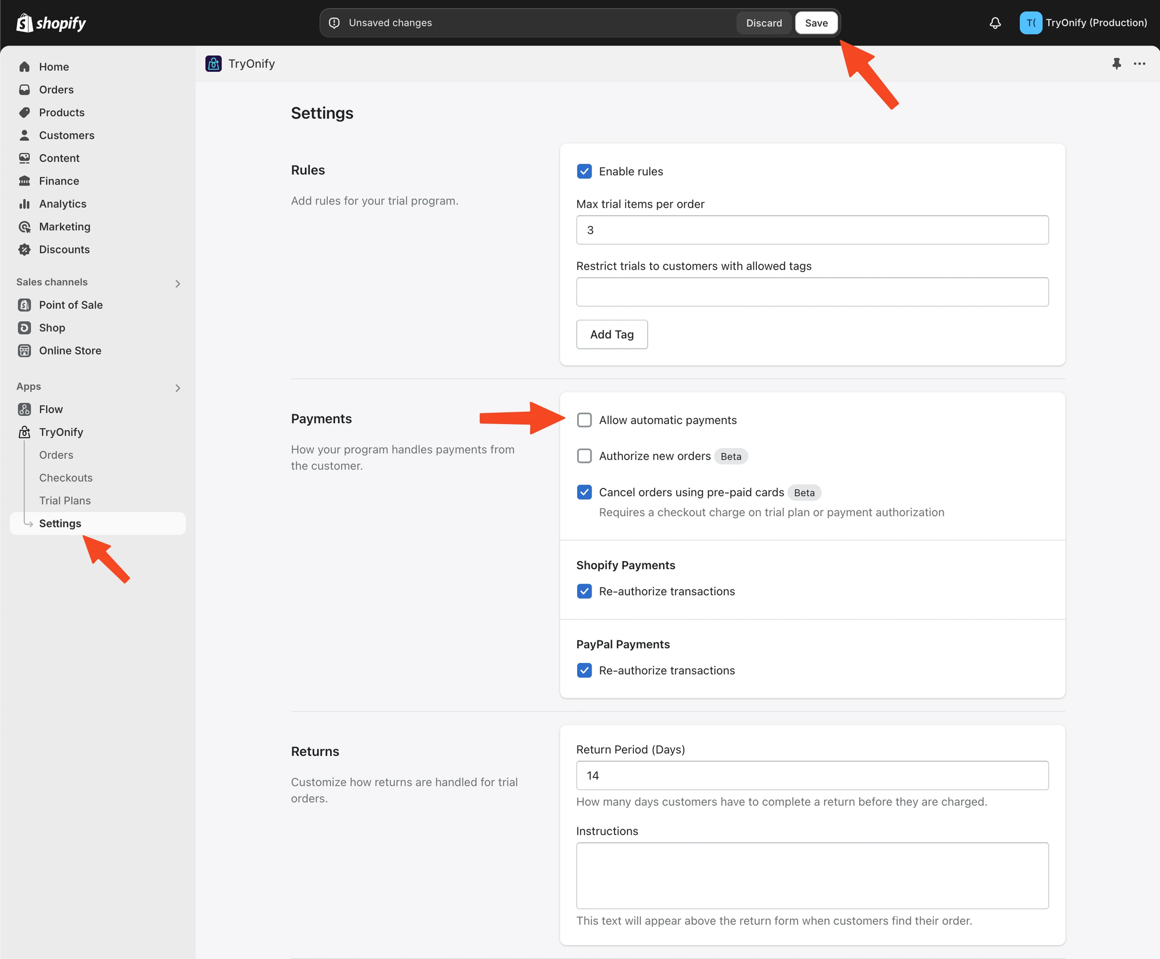Click the Return Period (Days) field
The height and width of the screenshot is (959, 1160).
pyautogui.click(x=813, y=776)
